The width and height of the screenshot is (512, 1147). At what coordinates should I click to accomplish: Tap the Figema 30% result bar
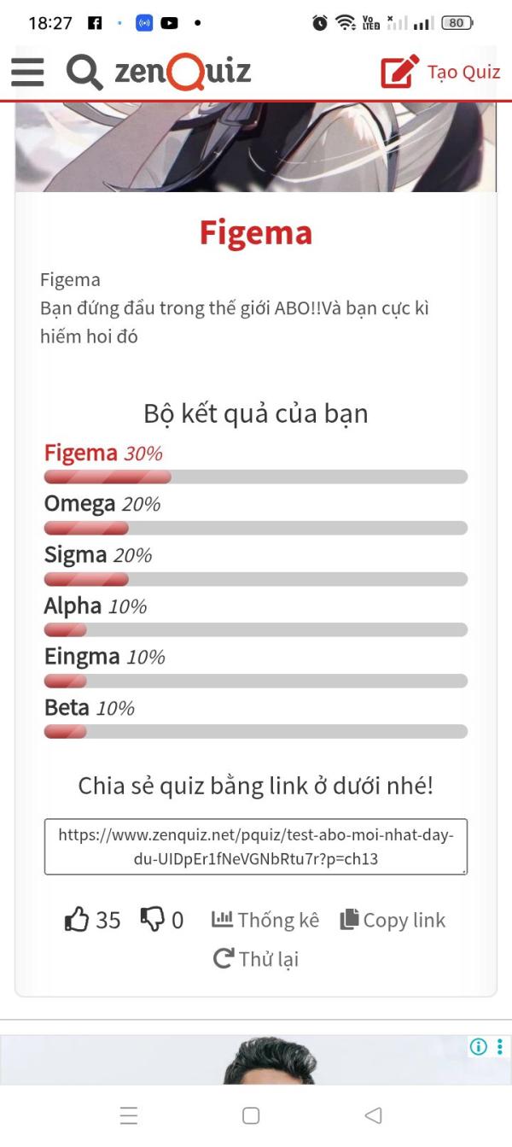click(256, 477)
